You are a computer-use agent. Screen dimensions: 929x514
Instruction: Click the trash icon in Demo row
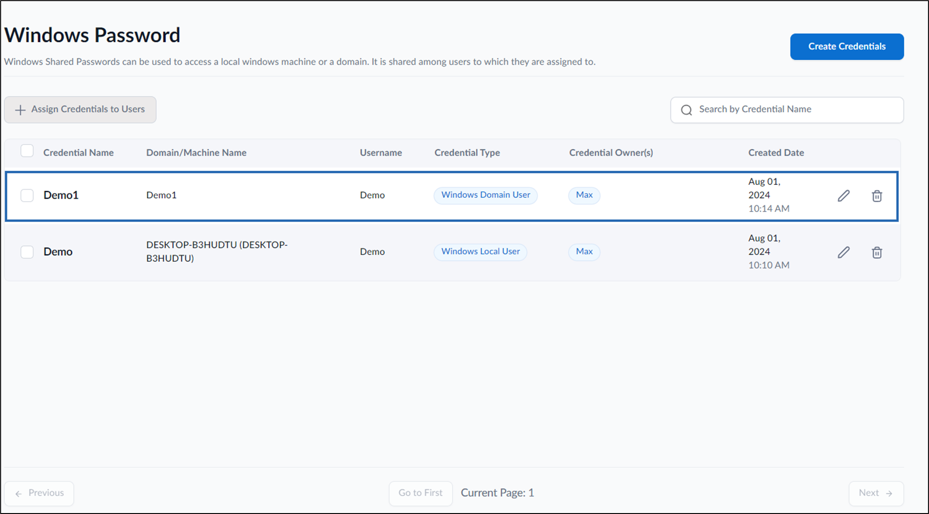pos(877,252)
